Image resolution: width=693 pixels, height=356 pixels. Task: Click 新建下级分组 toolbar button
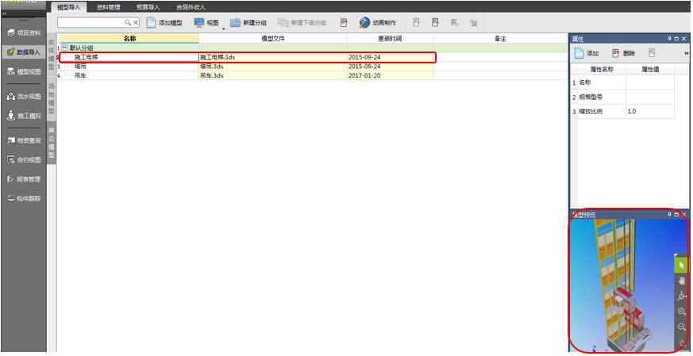pyautogui.click(x=302, y=22)
